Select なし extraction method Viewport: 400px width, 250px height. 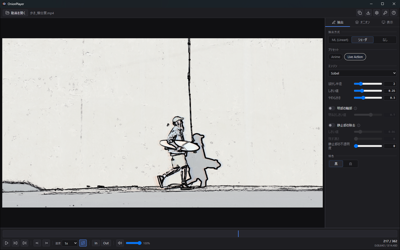tap(385, 40)
